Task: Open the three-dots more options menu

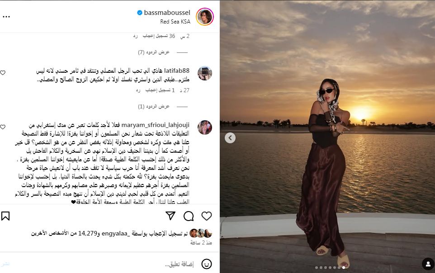Action: pos(6,17)
